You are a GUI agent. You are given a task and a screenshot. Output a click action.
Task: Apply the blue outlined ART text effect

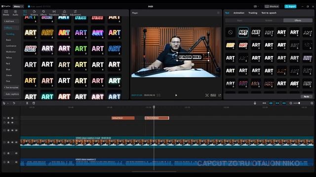[115, 49]
